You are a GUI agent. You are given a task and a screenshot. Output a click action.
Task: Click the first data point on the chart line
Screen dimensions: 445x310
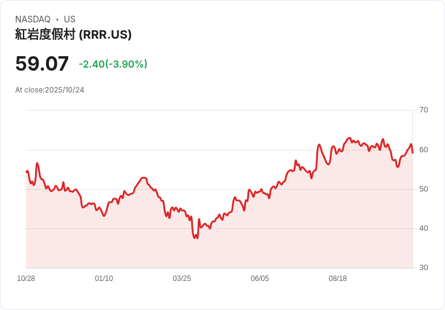[27, 172]
